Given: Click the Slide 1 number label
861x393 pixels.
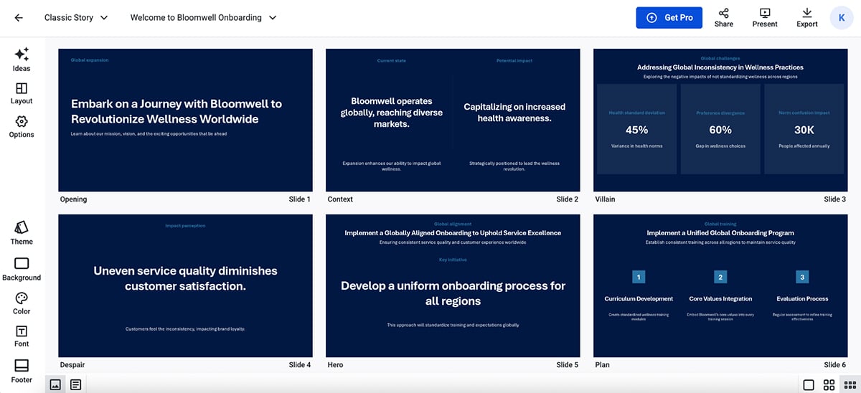Looking at the screenshot, I should (300, 199).
